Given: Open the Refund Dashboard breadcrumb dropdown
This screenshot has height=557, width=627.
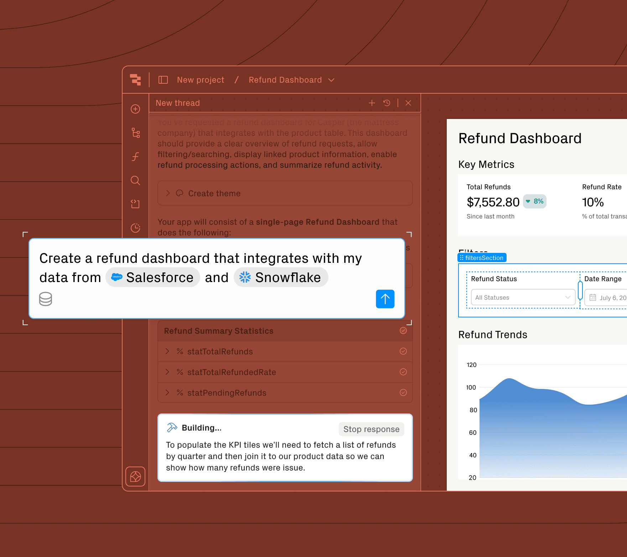Looking at the screenshot, I should point(331,80).
